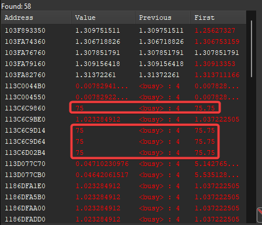Sort results by the Address column header

point(36,18)
